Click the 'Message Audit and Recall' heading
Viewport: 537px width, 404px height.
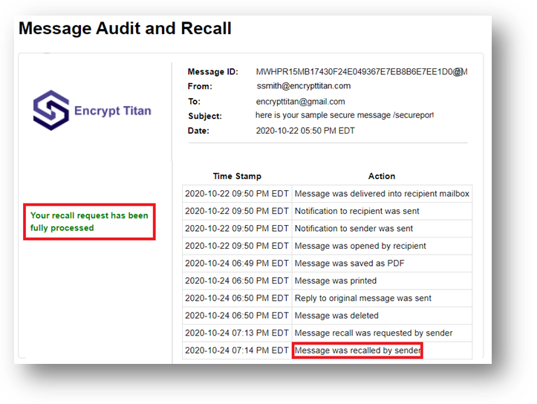click(125, 28)
